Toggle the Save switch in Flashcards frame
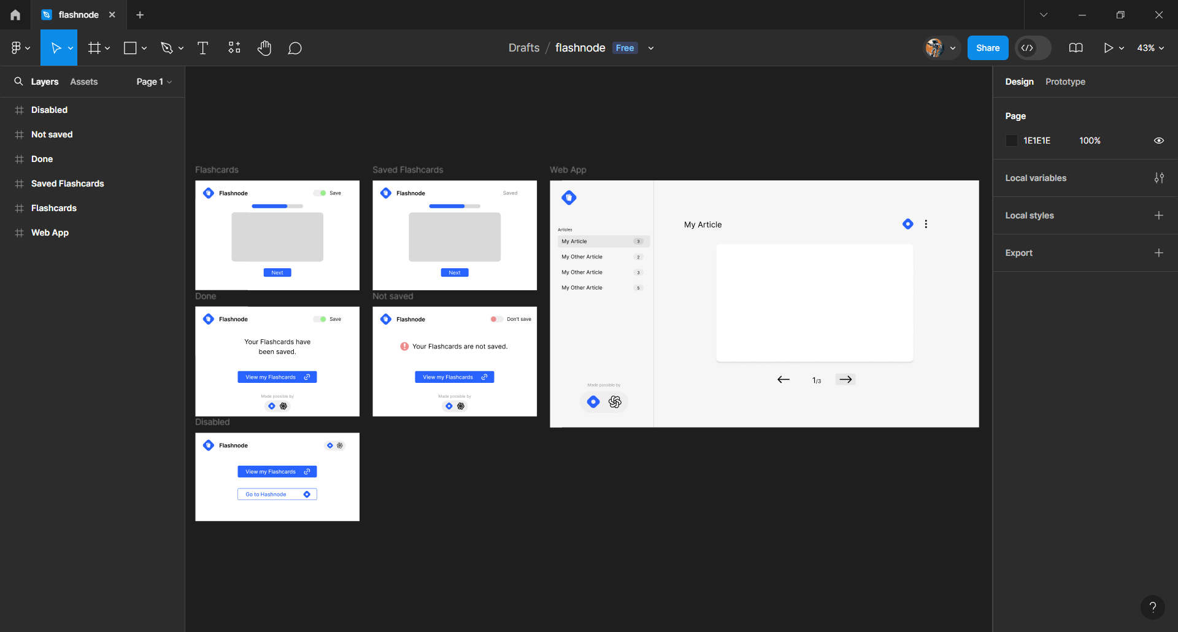1178x632 pixels. pyautogui.click(x=320, y=193)
